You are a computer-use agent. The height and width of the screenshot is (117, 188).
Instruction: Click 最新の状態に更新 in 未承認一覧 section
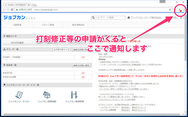[81, 66]
